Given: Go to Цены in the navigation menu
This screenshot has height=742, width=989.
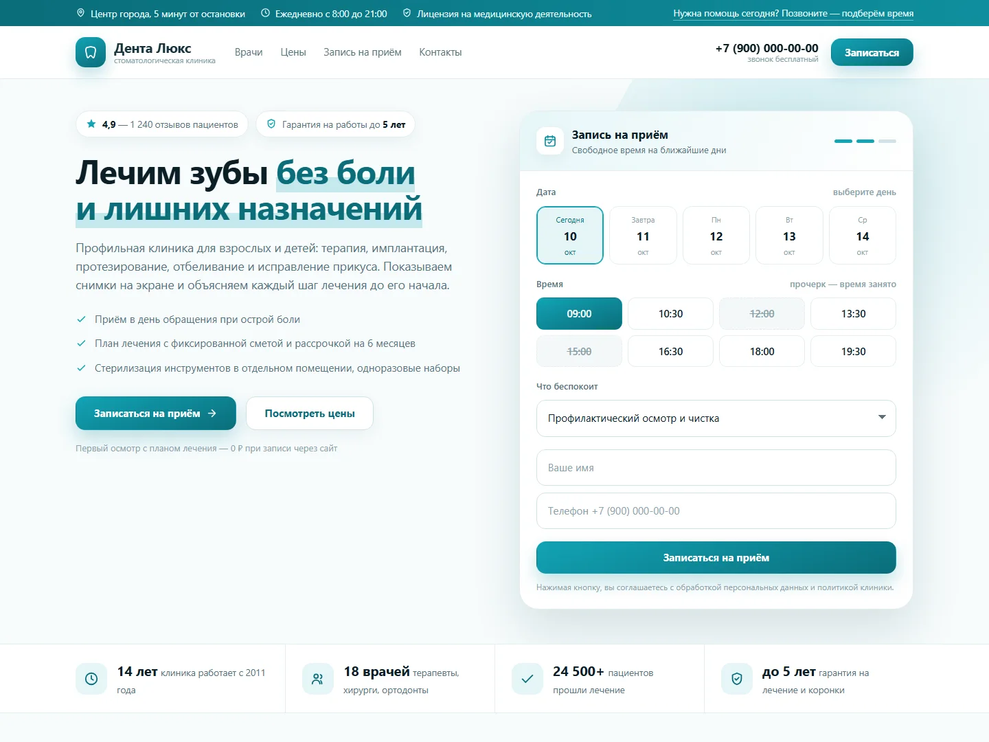Looking at the screenshot, I should pyautogui.click(x=293, y=52).
